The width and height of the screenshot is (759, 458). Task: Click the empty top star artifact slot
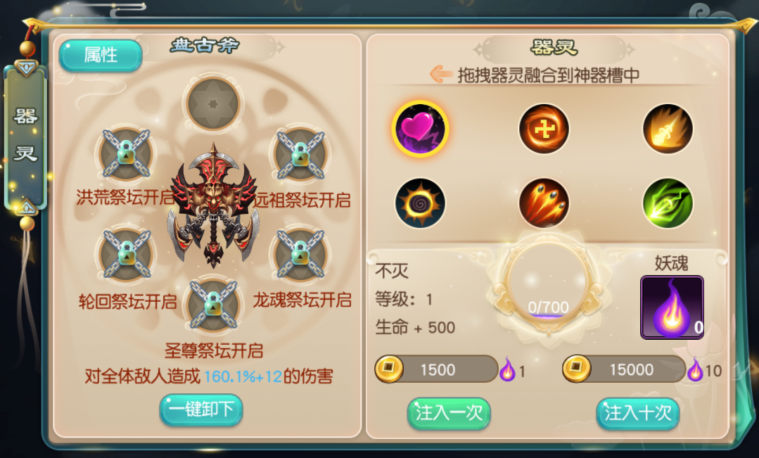click(213, 103)
